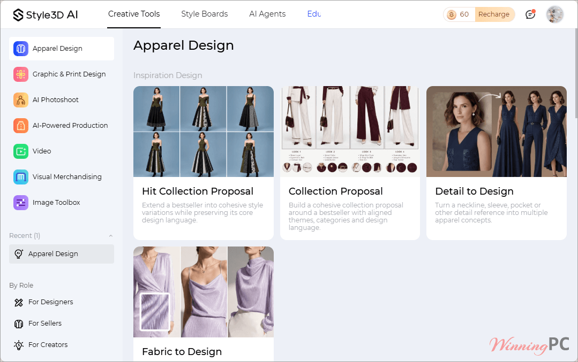Click the By Role section label
The height and width of the screenshot is (362, 578).
[21, 286]
